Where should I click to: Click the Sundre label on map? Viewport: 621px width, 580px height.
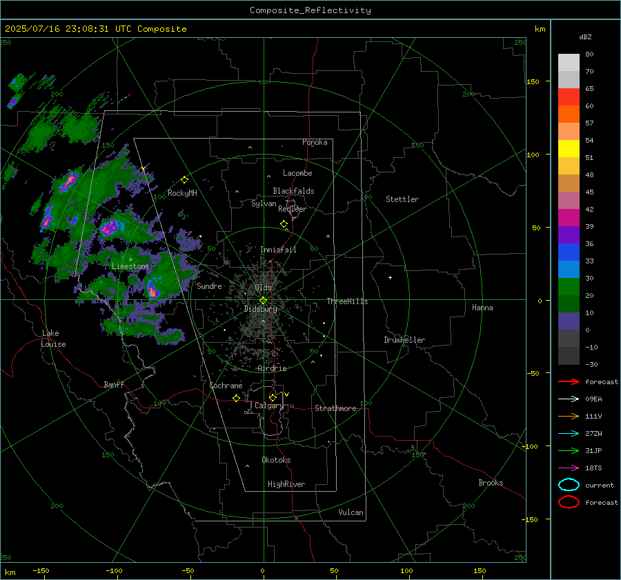pos(209,286)
